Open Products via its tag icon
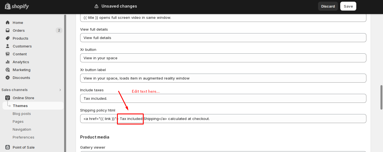Viewport: 383px width, 152px height. coord(8,38)
